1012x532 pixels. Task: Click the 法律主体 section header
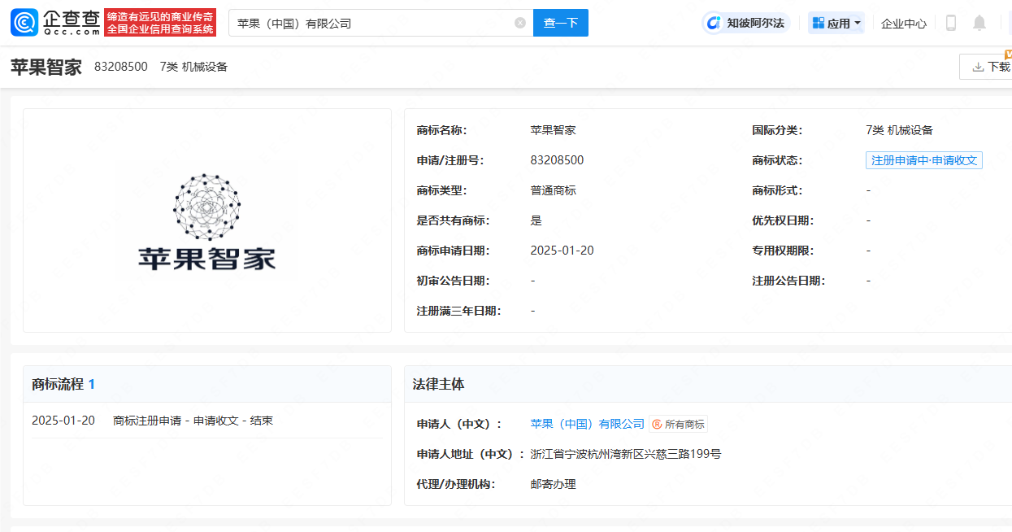click(438, 384)
